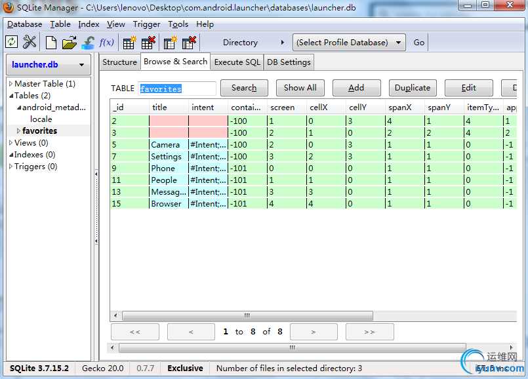
Task: Select the People title cell
Action: pos(169,180)
